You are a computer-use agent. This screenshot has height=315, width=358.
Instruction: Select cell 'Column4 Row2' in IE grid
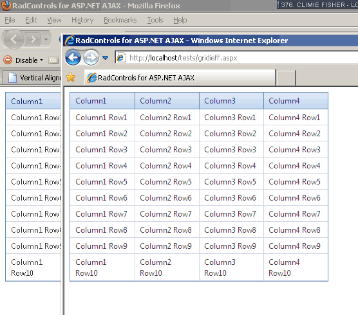[x=296, y=133]
